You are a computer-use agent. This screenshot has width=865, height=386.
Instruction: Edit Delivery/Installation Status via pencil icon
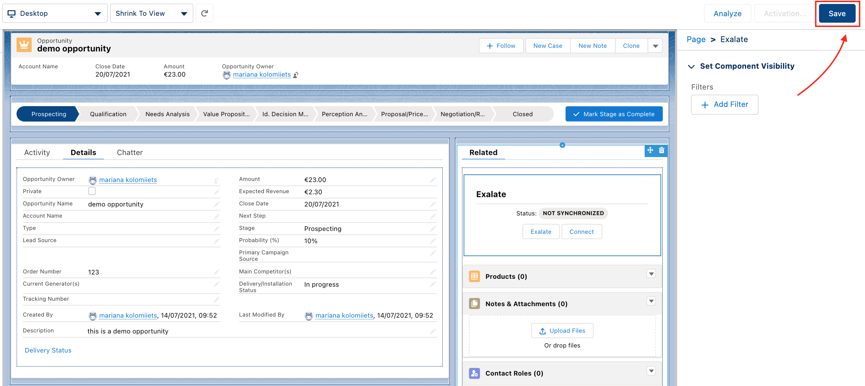pyautogui.click(x=432, y=284)
